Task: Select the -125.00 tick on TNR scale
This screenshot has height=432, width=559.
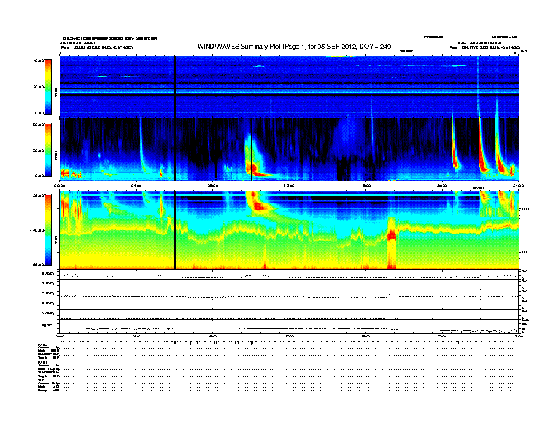Action: coord(37,196)
